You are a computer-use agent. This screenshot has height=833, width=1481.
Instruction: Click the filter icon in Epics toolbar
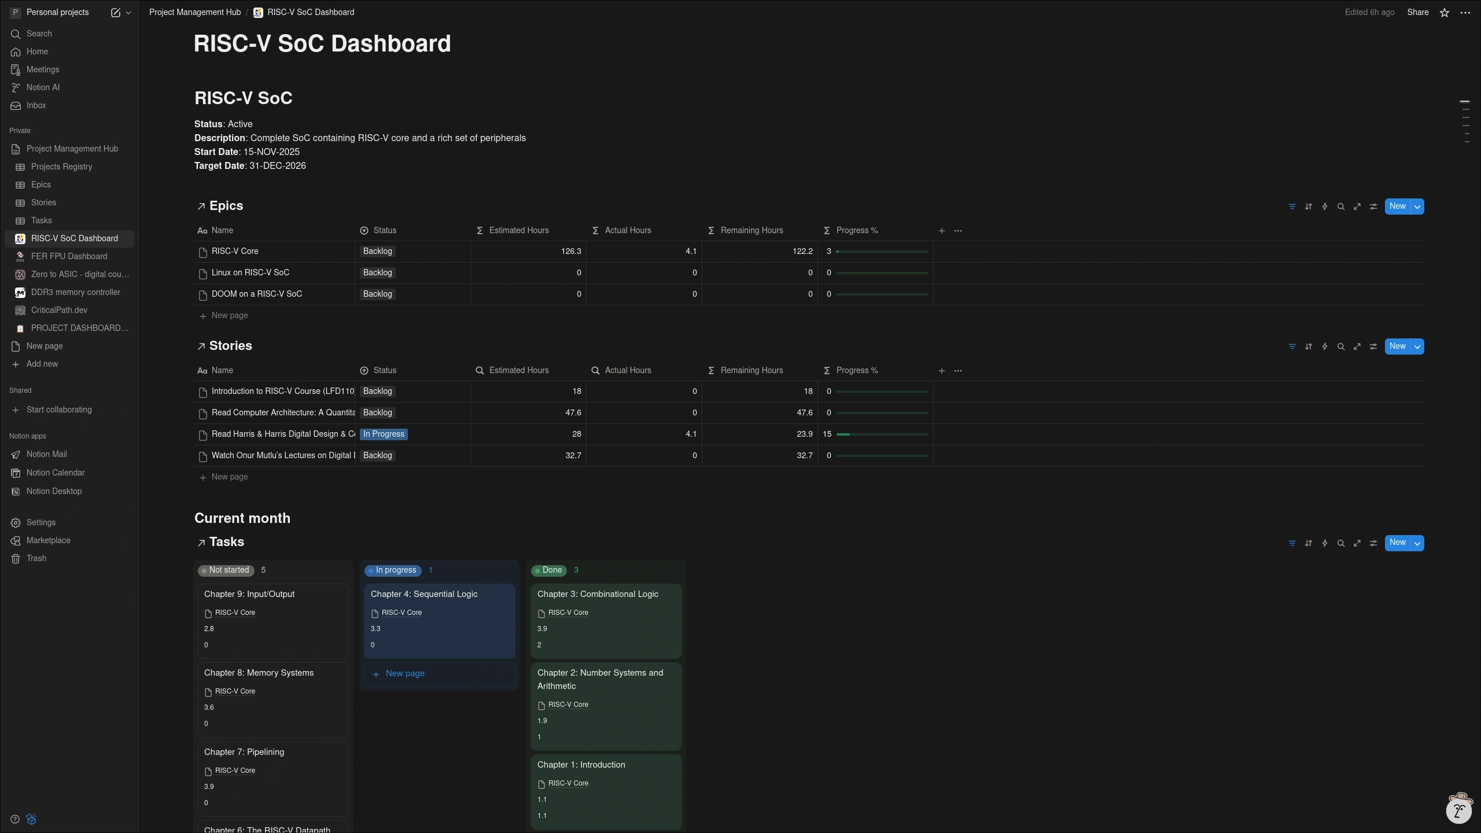(1292, 207)
